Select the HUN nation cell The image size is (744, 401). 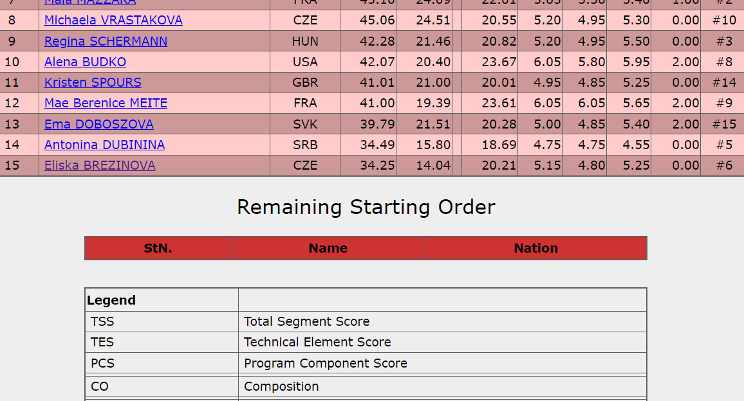(304, 42)
